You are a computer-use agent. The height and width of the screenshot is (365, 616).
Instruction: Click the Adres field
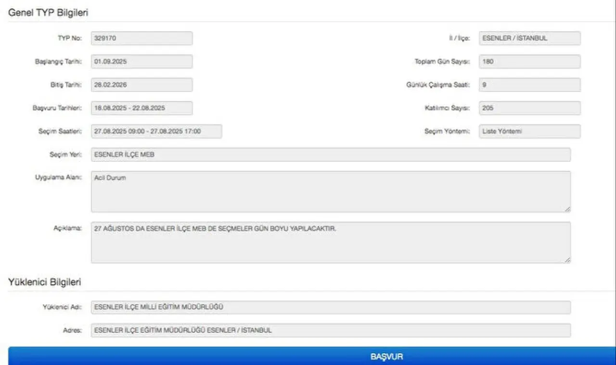pos(331,330)
